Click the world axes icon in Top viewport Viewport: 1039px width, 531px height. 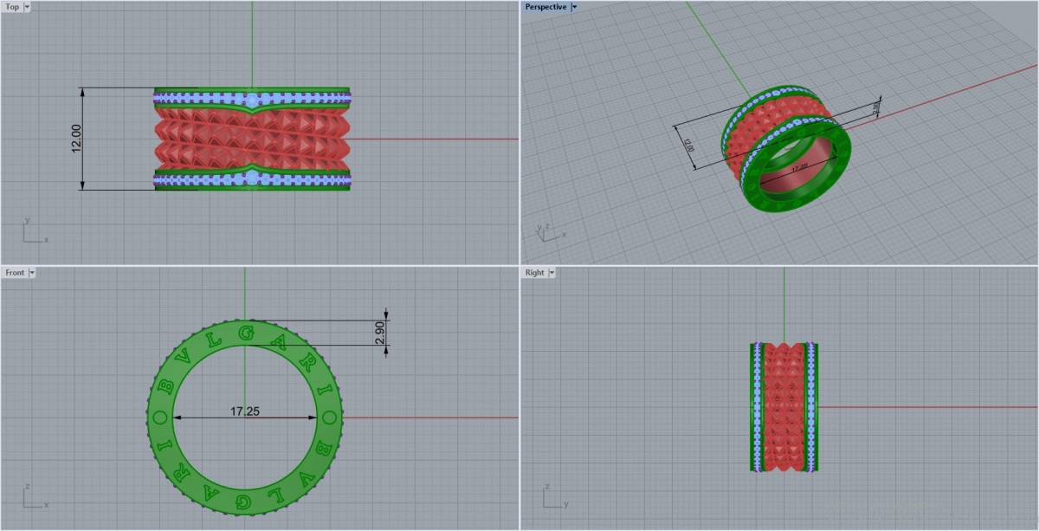pos(32,231)
